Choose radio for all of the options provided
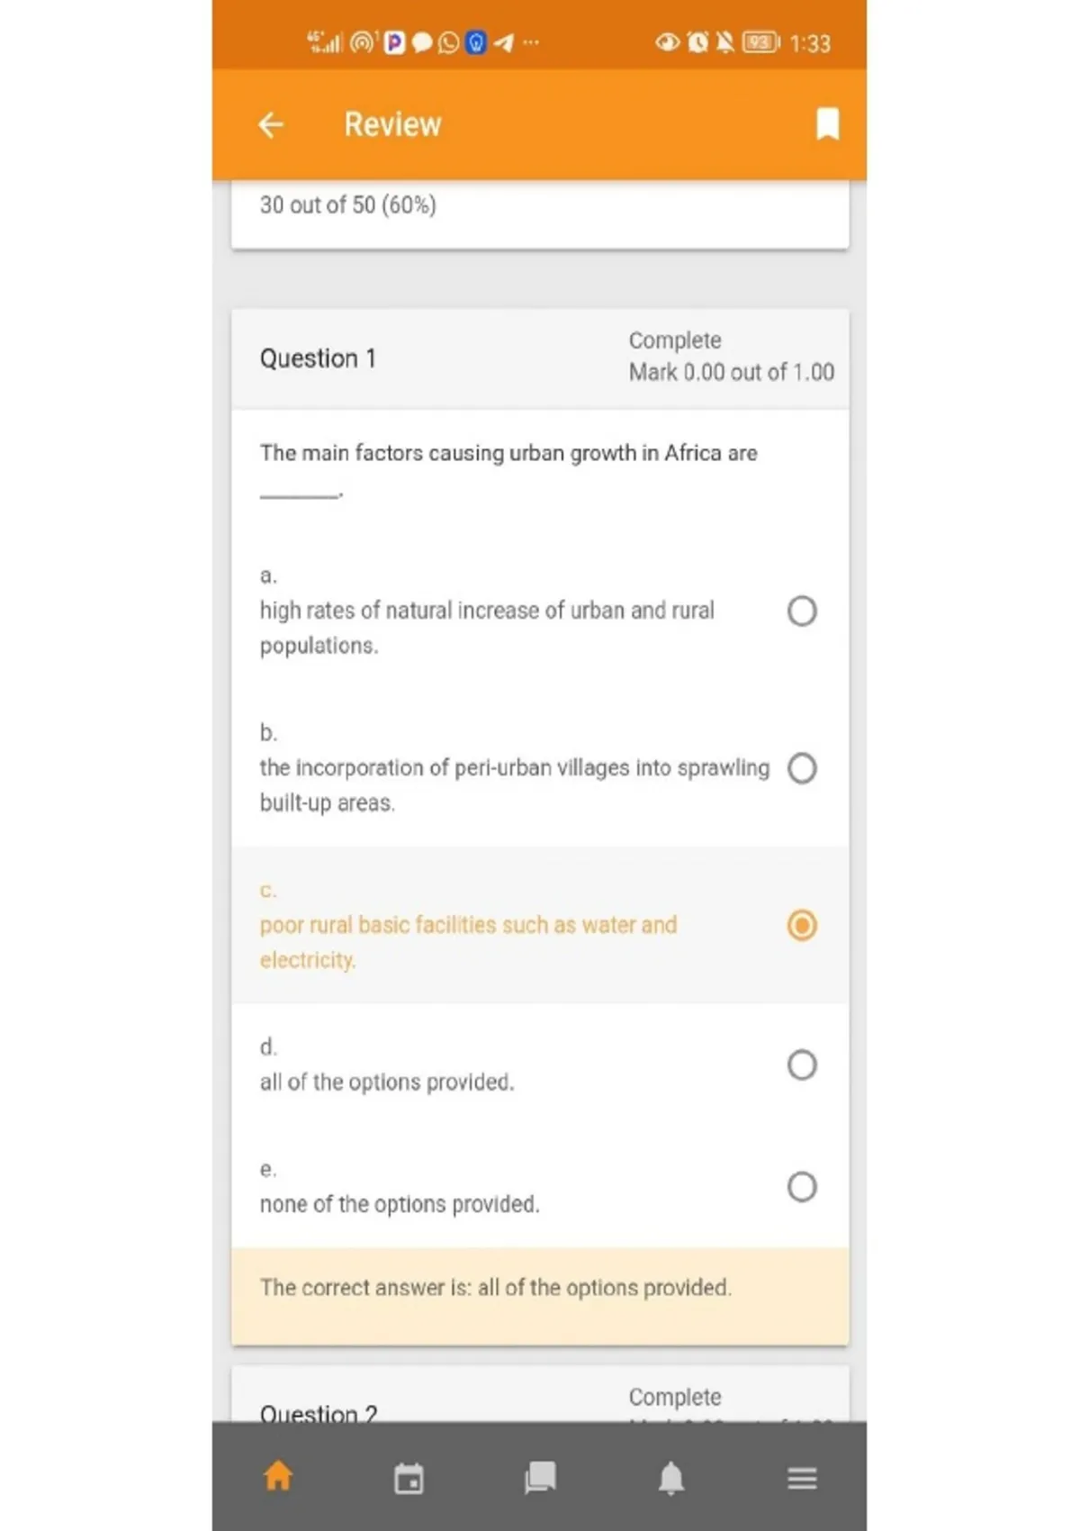1080x1531 pixels. tap(802, 1065)
